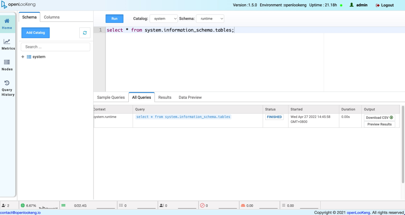The height and width of the screenshot is (215, 405).
Task: Click the admin user icon
Action: point(352,5)
